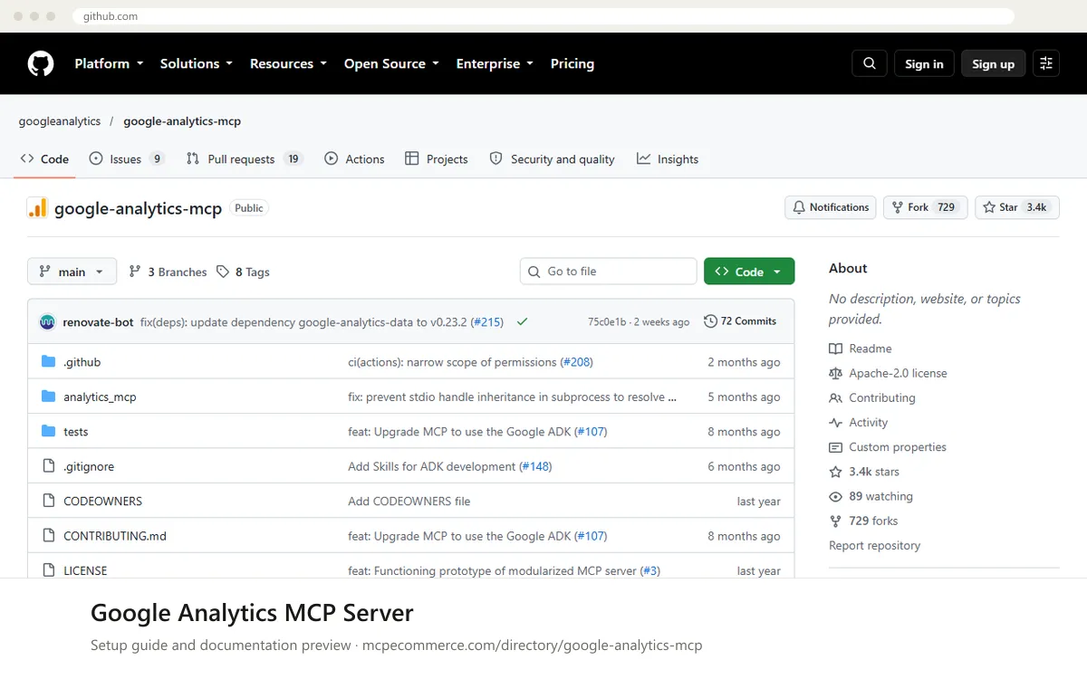Open commit hash 75c0e1b
This screenshot has height=679, width=1087.
coord(607,321)
